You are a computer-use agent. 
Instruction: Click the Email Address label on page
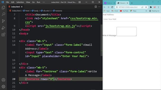108,14
